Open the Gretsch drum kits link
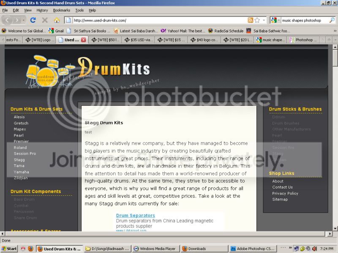The width and height of the screenshot is (338, 253). tap(21, 123)
